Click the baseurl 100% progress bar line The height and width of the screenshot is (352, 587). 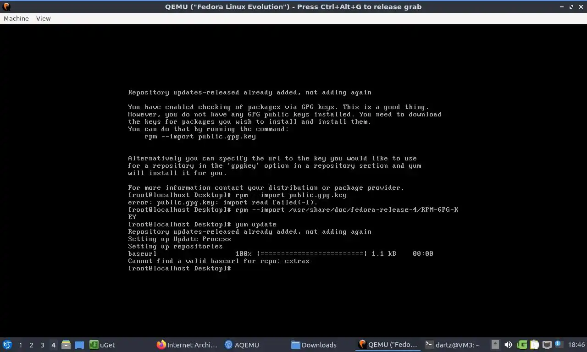[281, 253]
